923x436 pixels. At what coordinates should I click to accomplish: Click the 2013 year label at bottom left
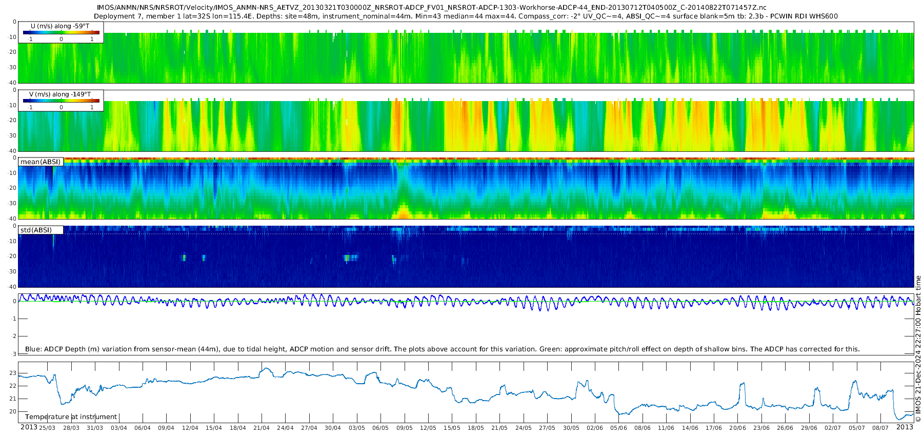point(29,427)
